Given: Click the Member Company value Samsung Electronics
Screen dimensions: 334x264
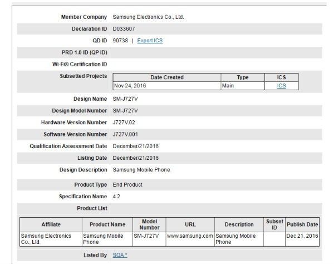Looking at the screenshot, I should coord(149,17).
